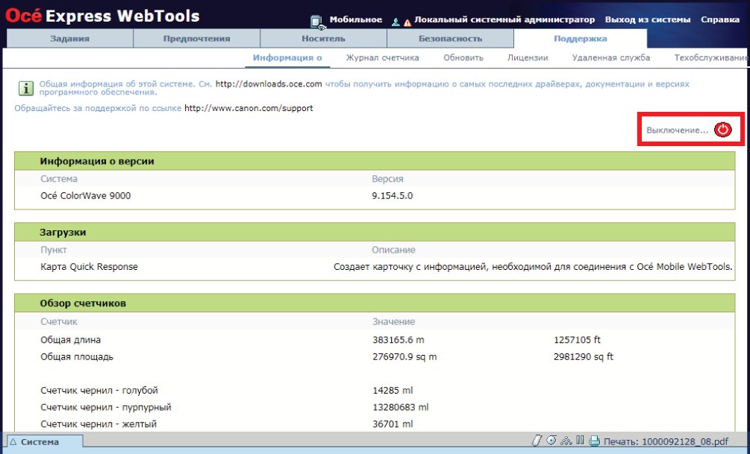Click the user icon with warning badge

(x=401, y=22)
